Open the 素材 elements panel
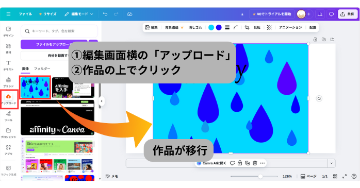This screenshot has height=188, width=360. point(8,48)
